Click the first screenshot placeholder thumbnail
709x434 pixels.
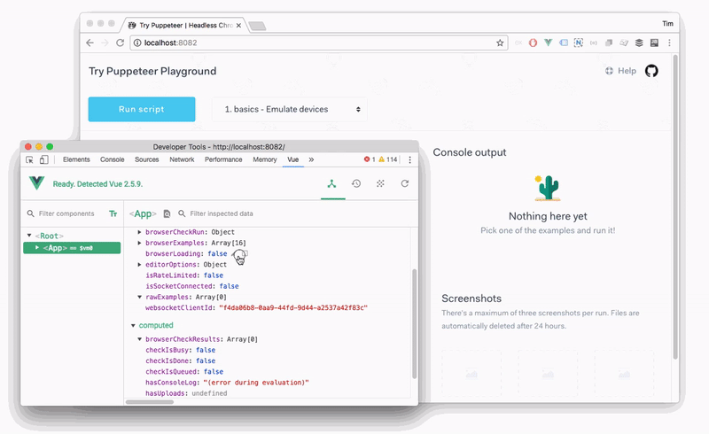tap(471, 374)
